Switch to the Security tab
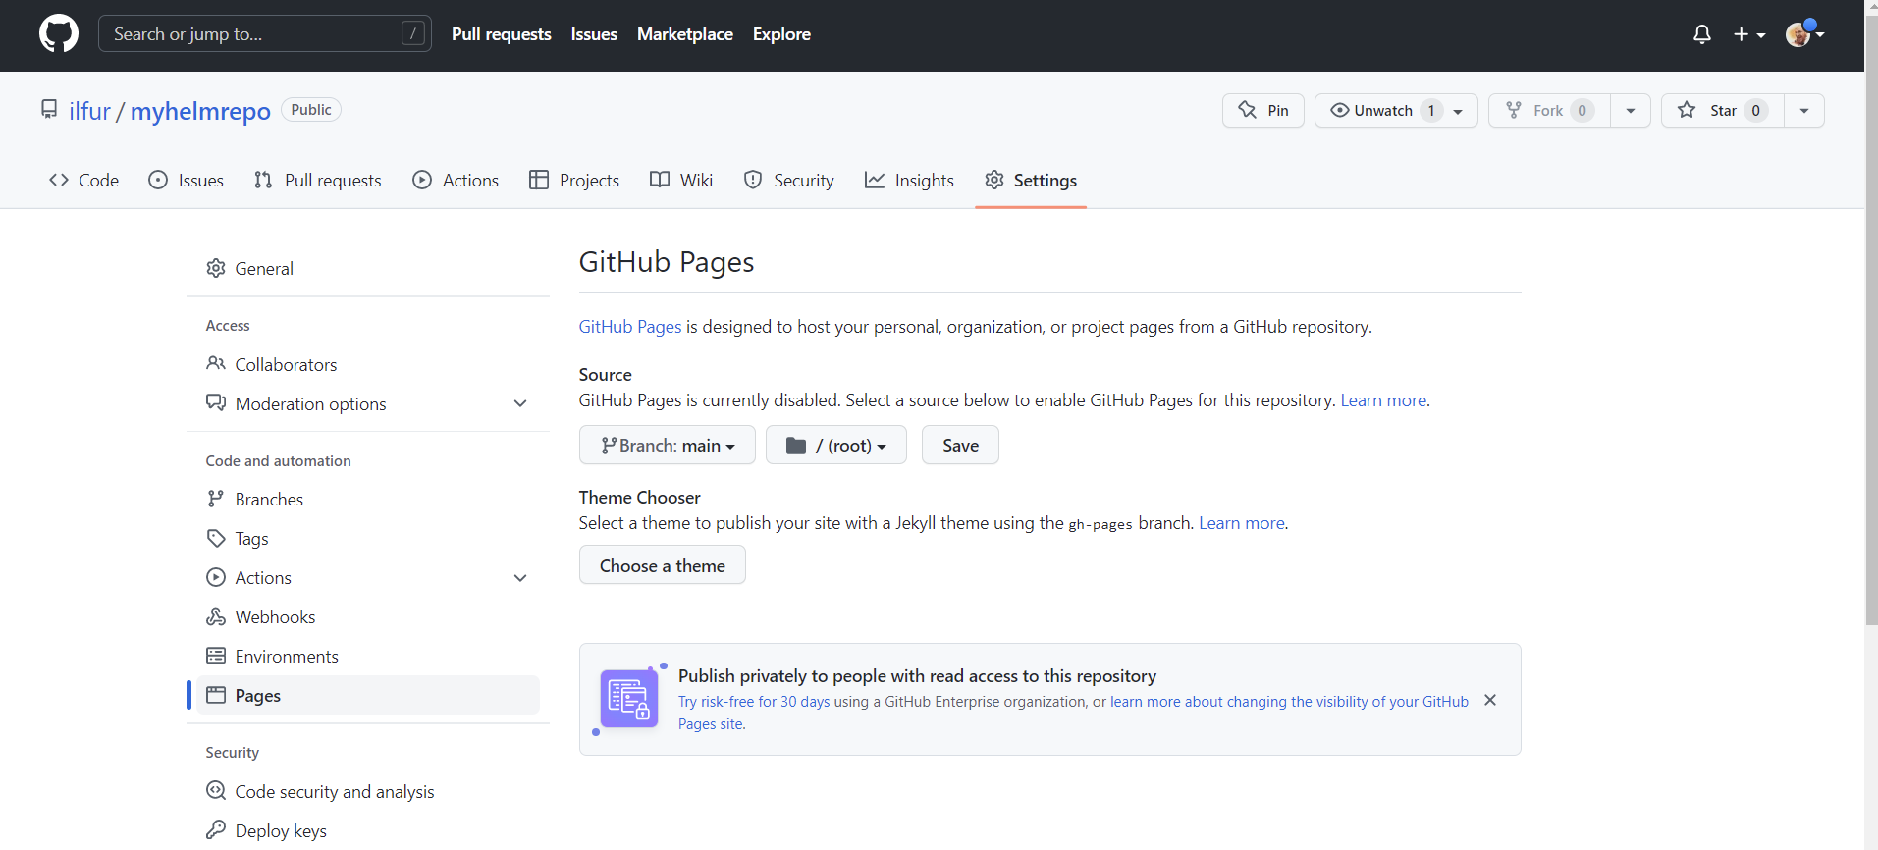This screenshot has width=1878, height=850. point(789,180)
